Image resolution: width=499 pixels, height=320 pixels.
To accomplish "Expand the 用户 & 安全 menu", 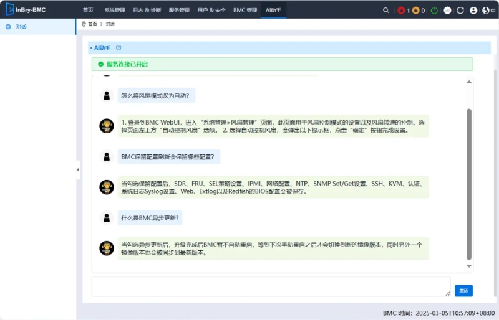I will point(211,11).
